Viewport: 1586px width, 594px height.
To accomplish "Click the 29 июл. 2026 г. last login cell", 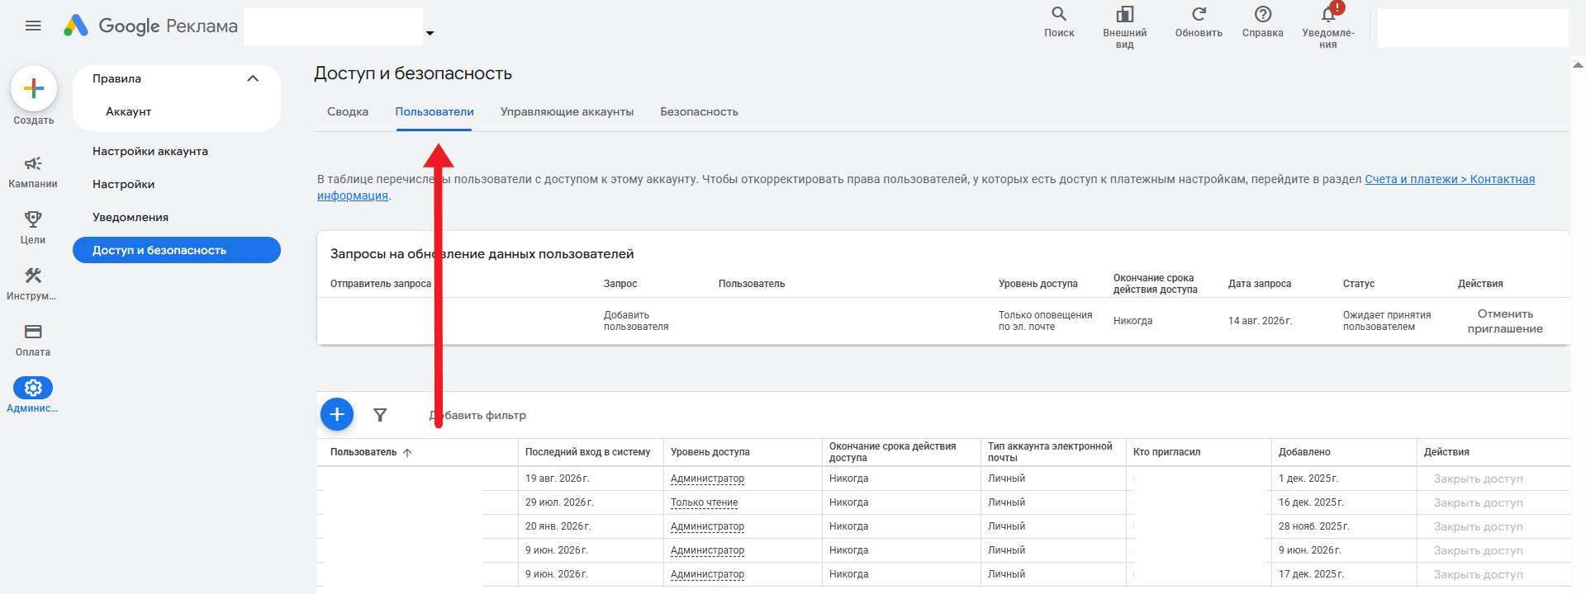I will (x=559, y=502).
